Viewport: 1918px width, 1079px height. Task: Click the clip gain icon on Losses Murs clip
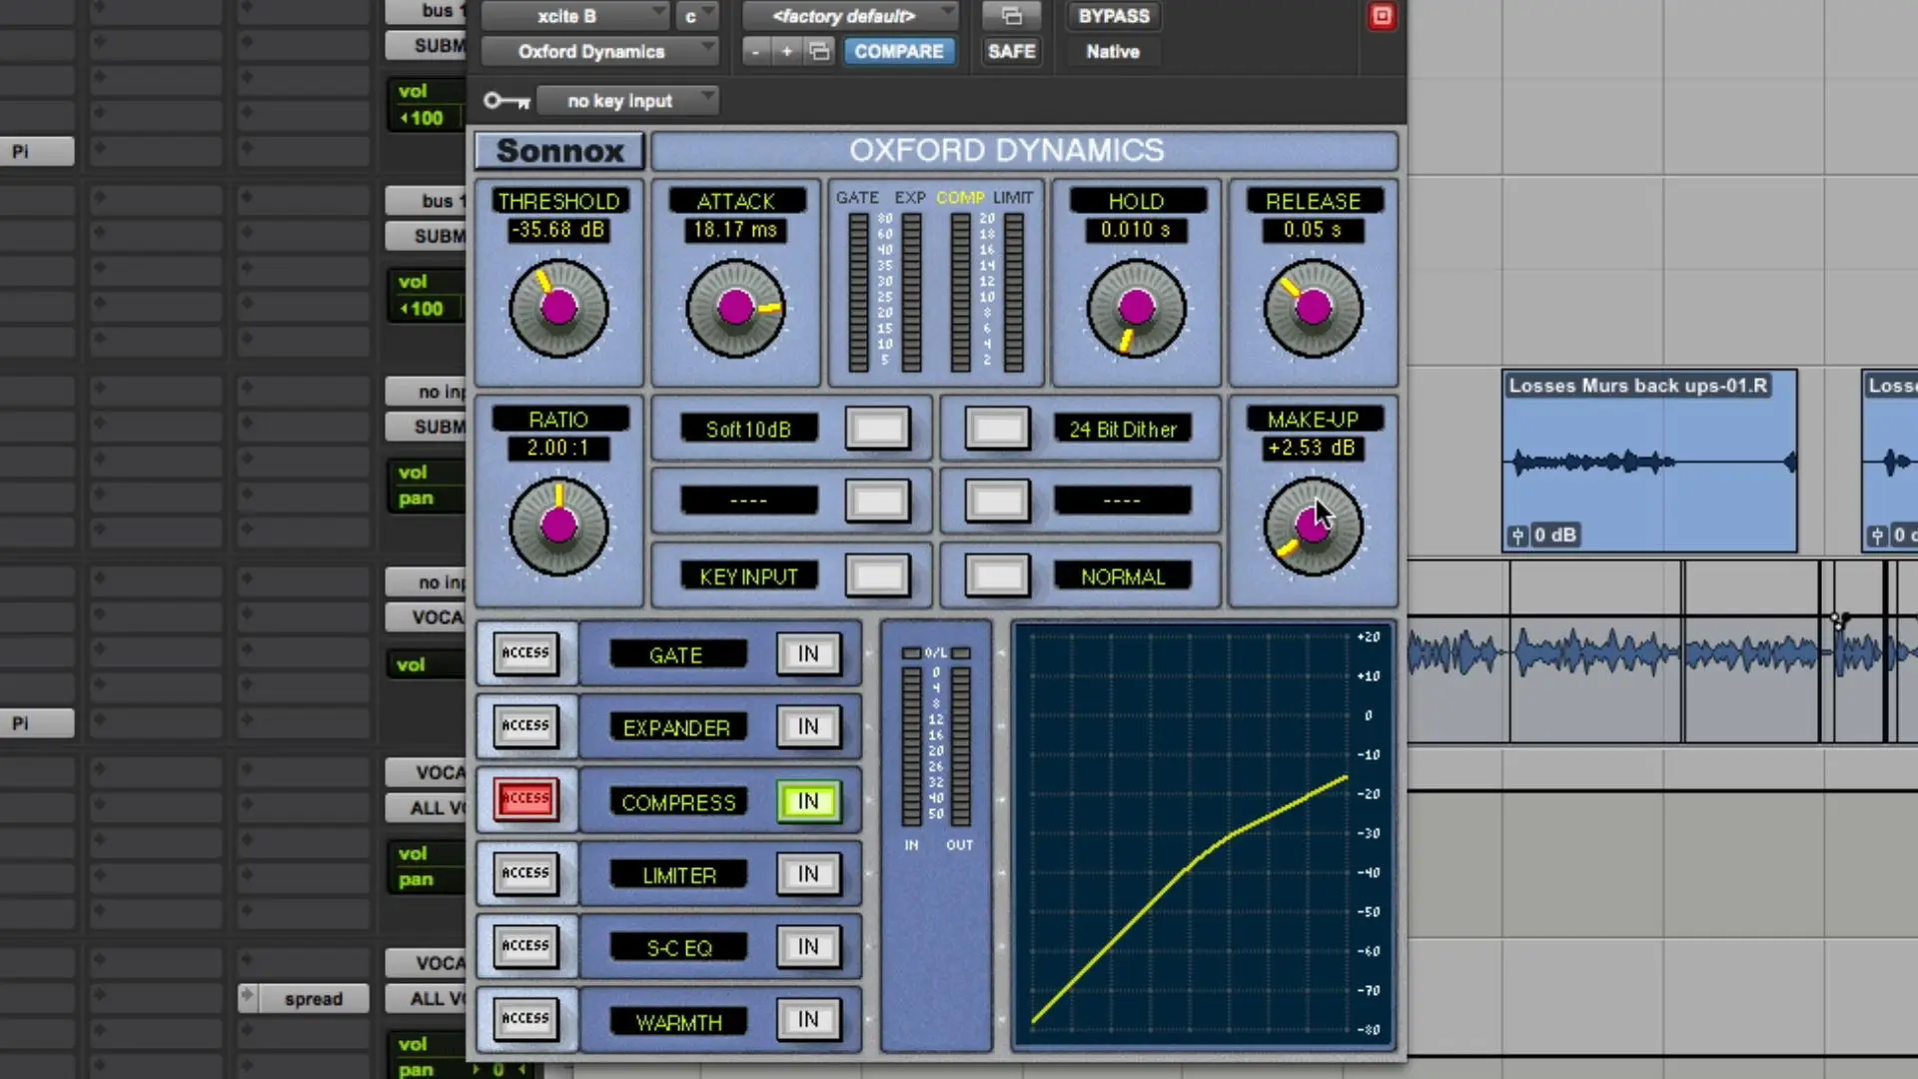coord(1517,536)
